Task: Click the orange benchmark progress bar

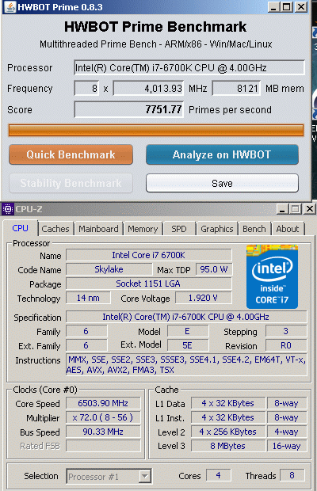Action: (156, 130)
